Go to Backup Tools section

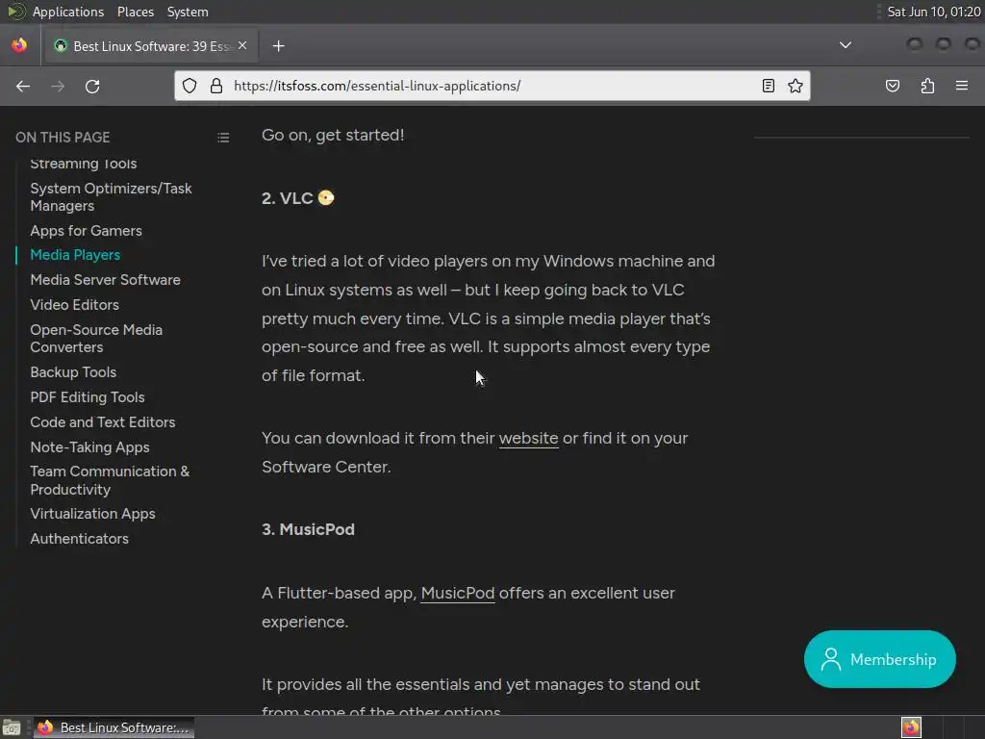tap(73, 372)
